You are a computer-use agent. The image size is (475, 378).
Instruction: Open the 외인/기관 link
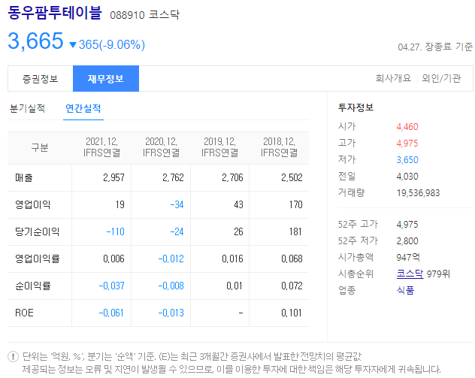[x=441, y=78]
